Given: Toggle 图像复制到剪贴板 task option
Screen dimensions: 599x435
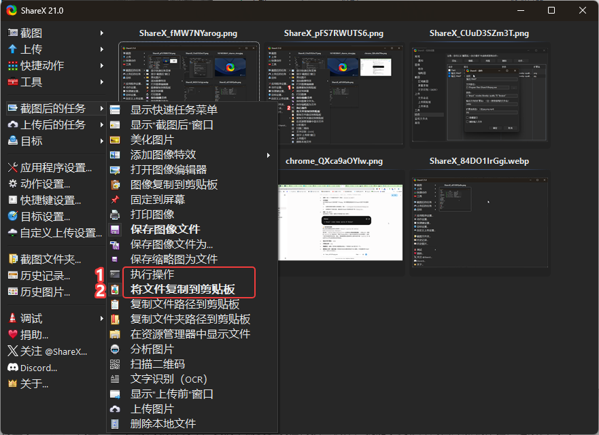Looking at the screenshot, I should click(192, 184).
